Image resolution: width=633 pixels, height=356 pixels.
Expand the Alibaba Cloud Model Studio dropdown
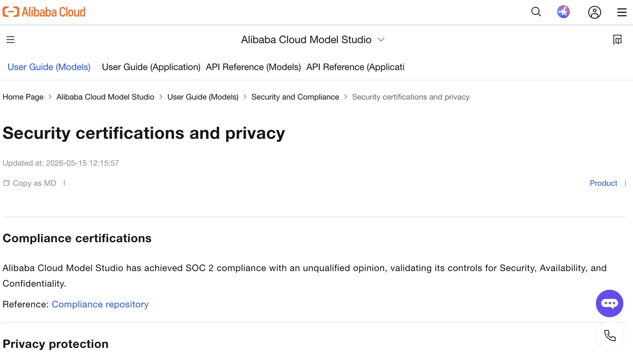[313, 40]
